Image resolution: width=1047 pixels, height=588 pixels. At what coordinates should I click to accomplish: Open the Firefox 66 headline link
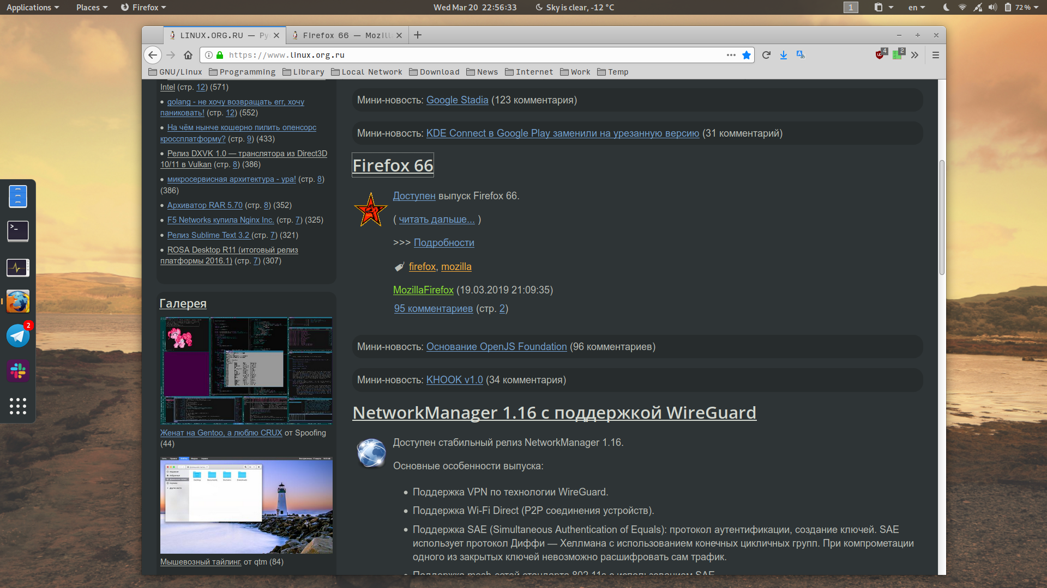pos(393,165)
